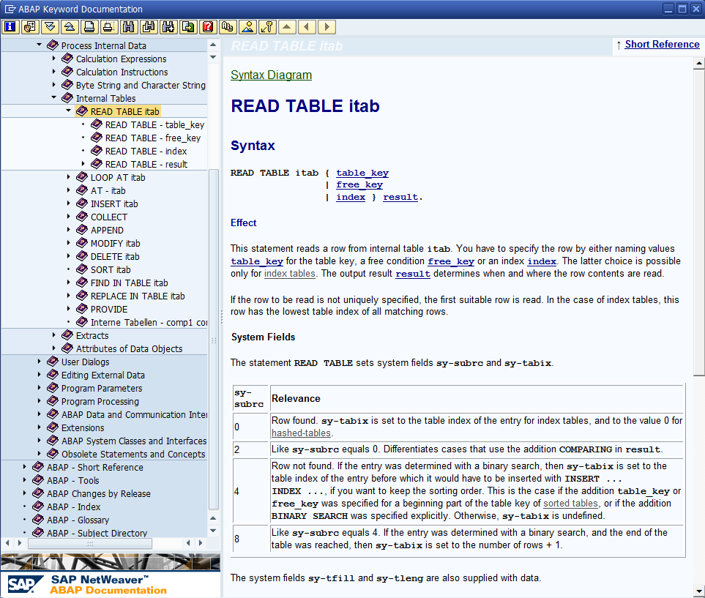Click the 'Ab' text replace icon
The width and height of the screenshot is (705, 598).
point(228,27)
